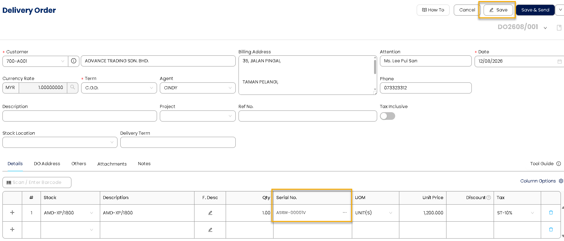This screenshot has width=564, height=241.
Task: Click the MYR currency code
Action: tap(10, 88)
